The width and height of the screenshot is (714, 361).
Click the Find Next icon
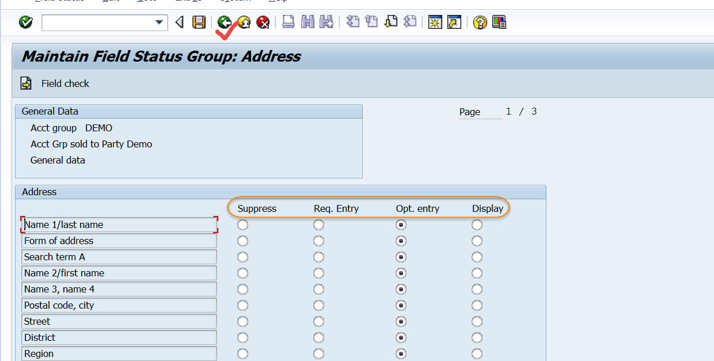coord(326,22)
